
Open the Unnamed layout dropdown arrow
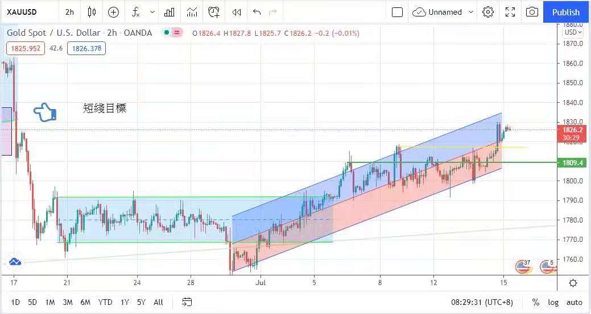click(x=470, y=12)
